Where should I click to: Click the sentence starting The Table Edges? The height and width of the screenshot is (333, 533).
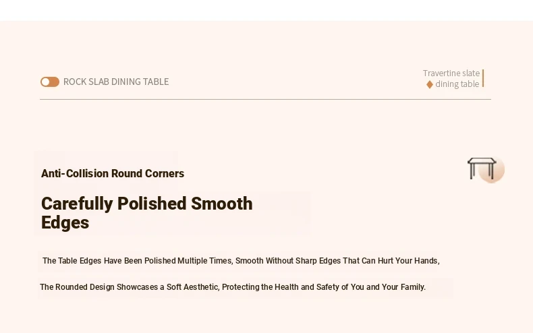pyautogui.click(x=241, y=261)
